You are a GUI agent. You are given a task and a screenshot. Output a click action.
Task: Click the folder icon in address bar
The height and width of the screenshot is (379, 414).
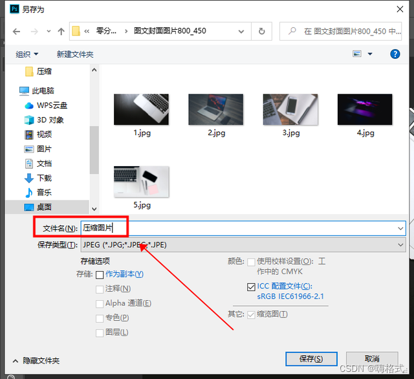(x=76, y=31)
